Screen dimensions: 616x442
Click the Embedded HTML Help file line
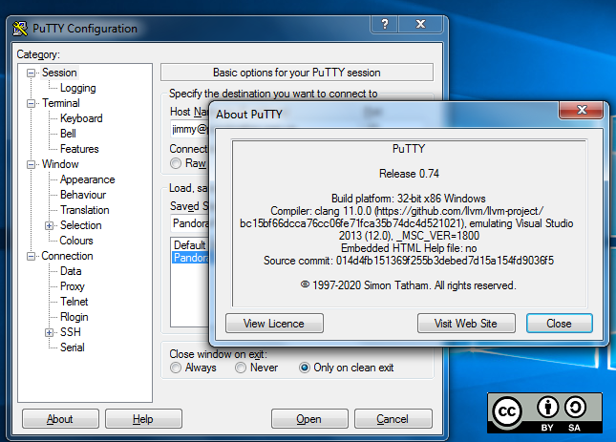409,248
